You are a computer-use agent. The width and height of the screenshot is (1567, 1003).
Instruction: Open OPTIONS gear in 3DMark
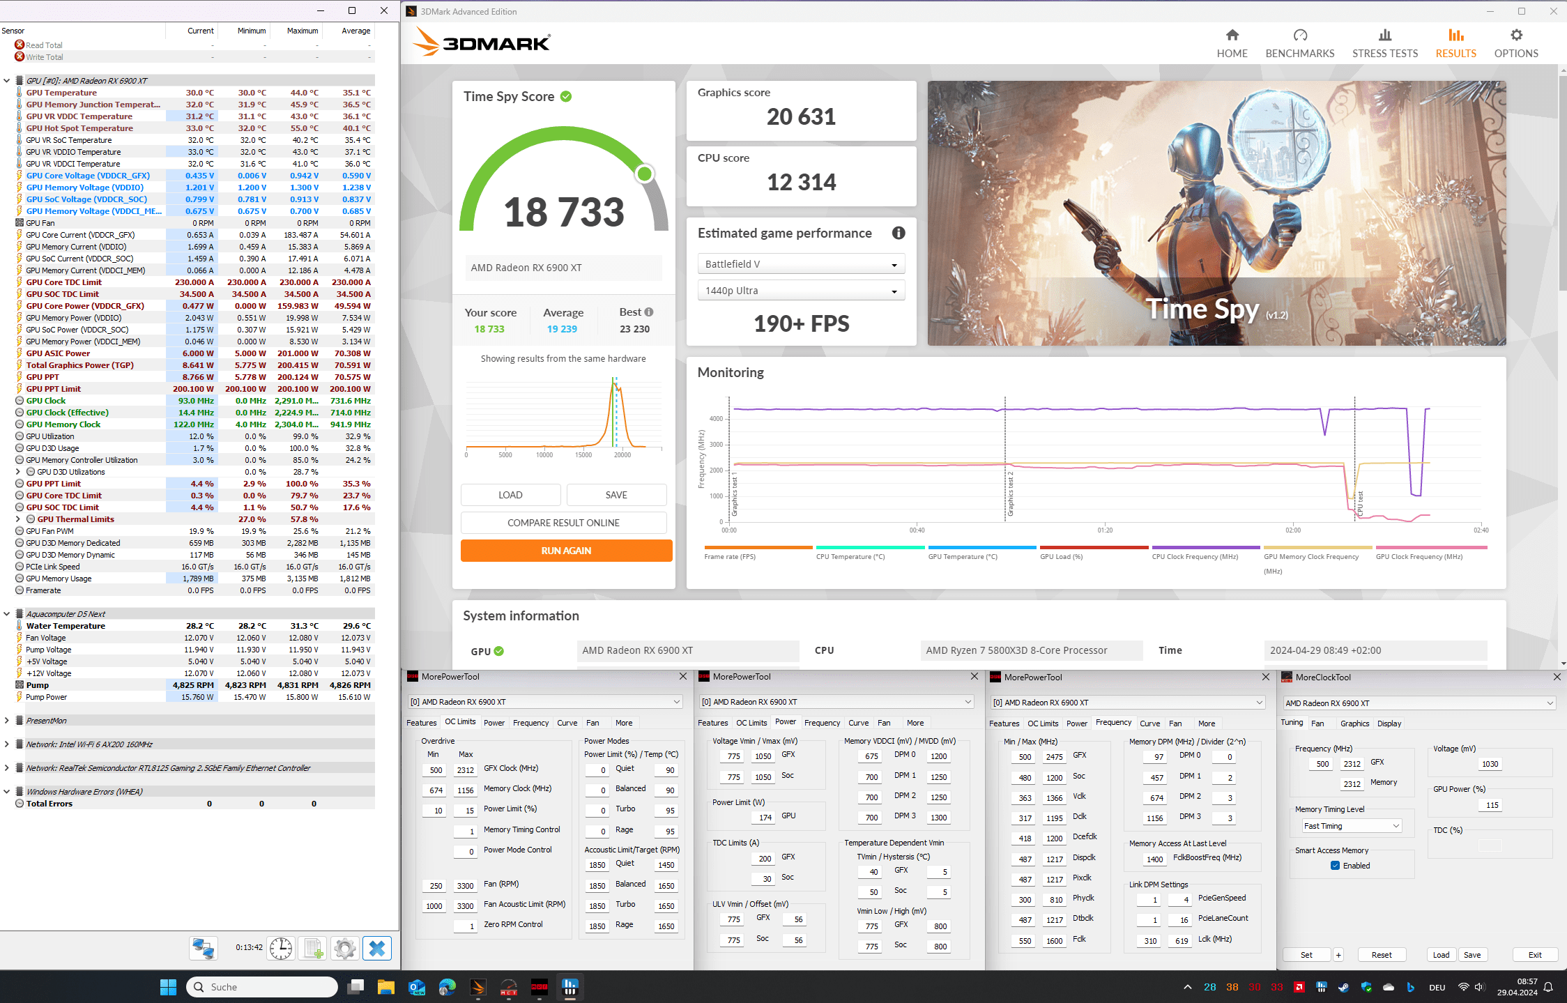click(x=1515, y=43)
